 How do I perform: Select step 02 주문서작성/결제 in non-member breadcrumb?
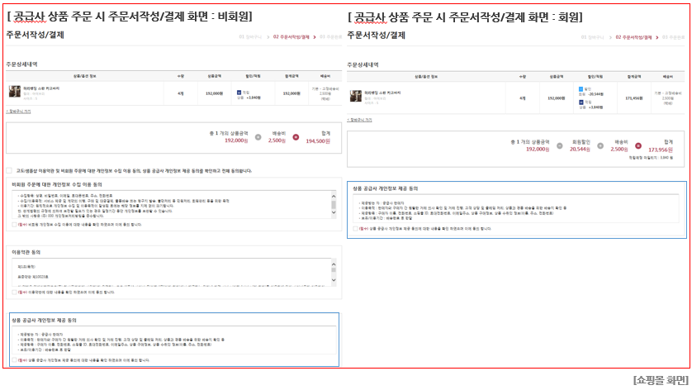coord(291,36)
